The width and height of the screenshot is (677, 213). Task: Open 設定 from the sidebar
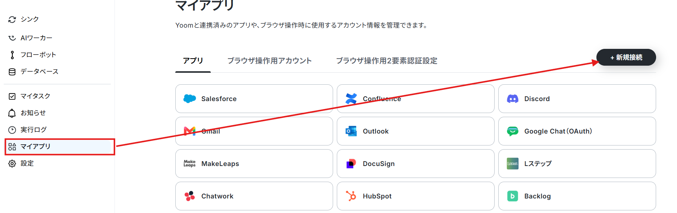point(27,163)
